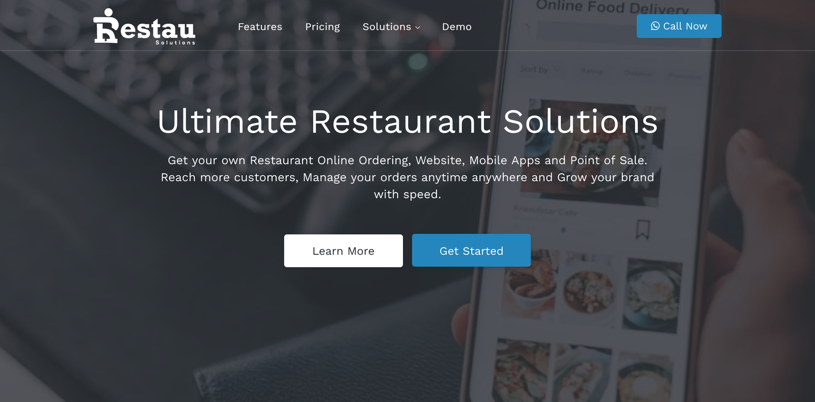This screenshot has width=815, height=402.
Task: Open the Demo nav link
Action: click(457, 26)
